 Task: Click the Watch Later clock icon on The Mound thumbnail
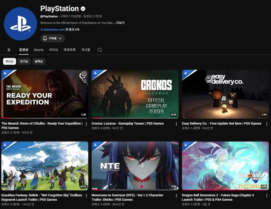coord(84,74)
